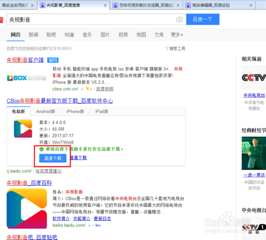Open the 央视影音_百度百科 result link
The height and width of the screenshot is (240, 266).
(x=29, y=183)
